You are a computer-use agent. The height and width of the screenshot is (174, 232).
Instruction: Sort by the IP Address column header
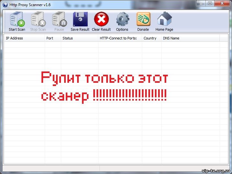pos(24,38)
